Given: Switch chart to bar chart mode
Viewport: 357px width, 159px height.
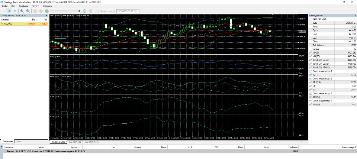Looking at the screenshot, I should tap(3, 11).
